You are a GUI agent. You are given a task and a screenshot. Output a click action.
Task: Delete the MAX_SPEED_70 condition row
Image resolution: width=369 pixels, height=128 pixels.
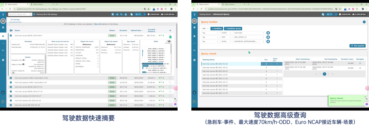pos(268,37)
